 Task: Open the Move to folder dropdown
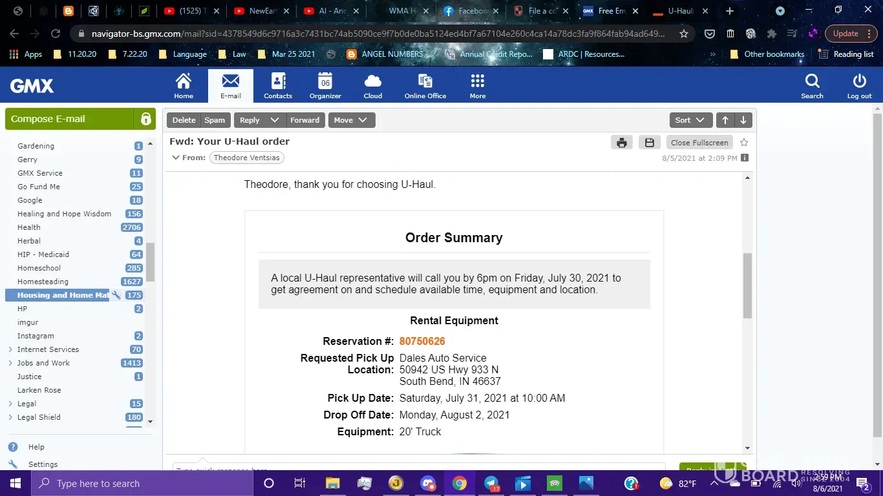352,120
